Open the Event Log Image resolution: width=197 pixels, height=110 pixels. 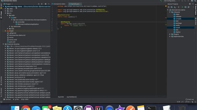190,99
